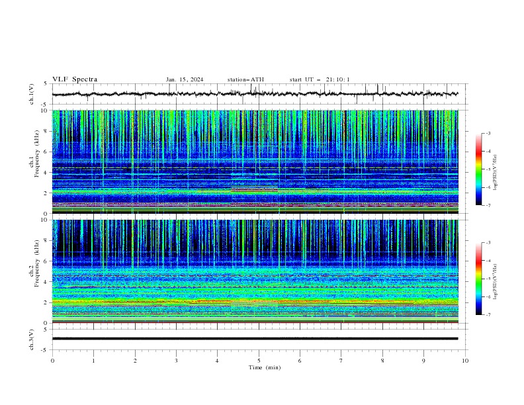Click the "10" tick on the time axis

[x=465, y=361]
